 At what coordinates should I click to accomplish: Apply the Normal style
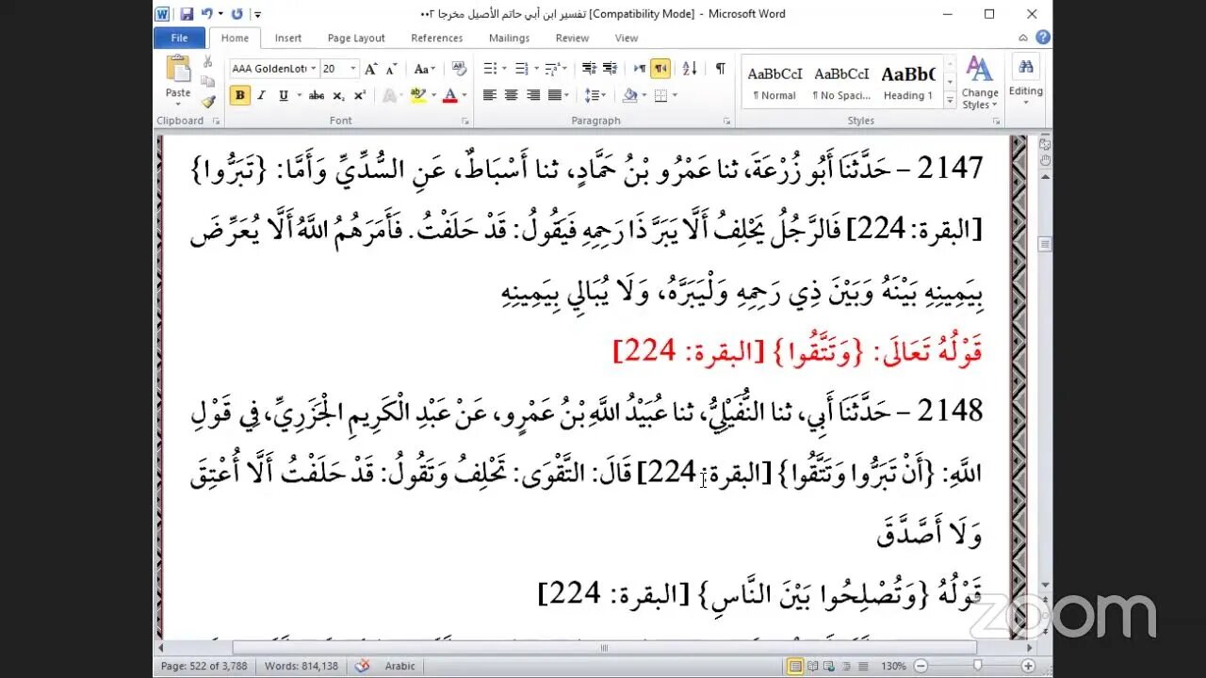point(774,82)
